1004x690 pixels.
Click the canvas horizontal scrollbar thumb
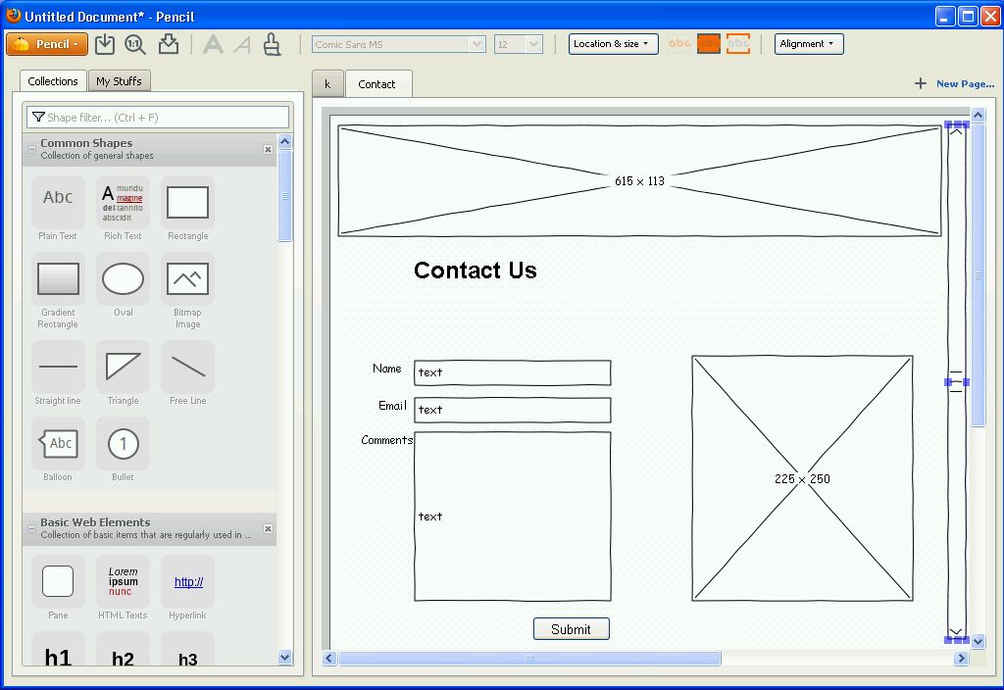529,658
